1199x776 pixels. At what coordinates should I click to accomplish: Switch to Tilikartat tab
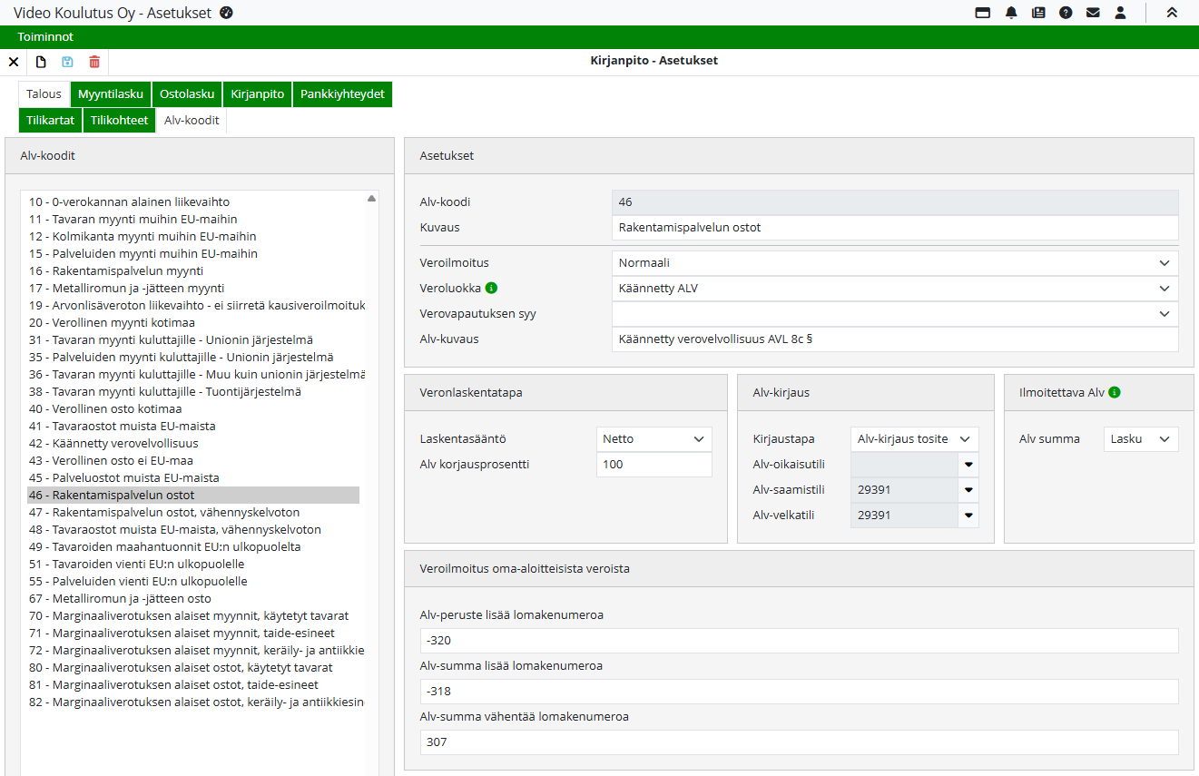click(x=50, y=121)
